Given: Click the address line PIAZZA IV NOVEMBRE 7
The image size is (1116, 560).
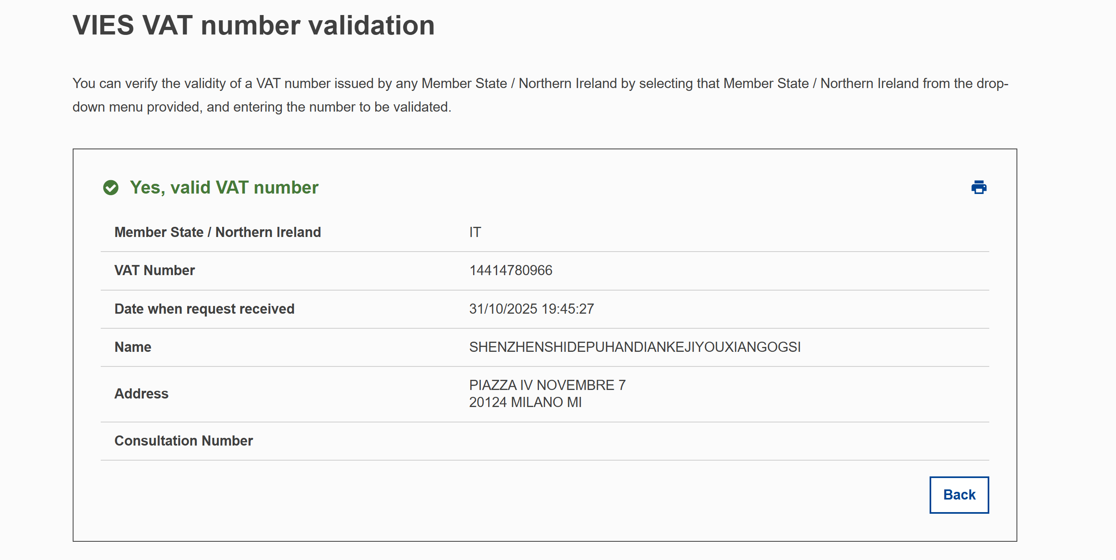Looking at the screenshot, I should point(547,385).
